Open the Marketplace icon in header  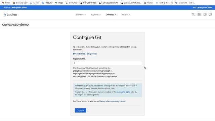199,14
